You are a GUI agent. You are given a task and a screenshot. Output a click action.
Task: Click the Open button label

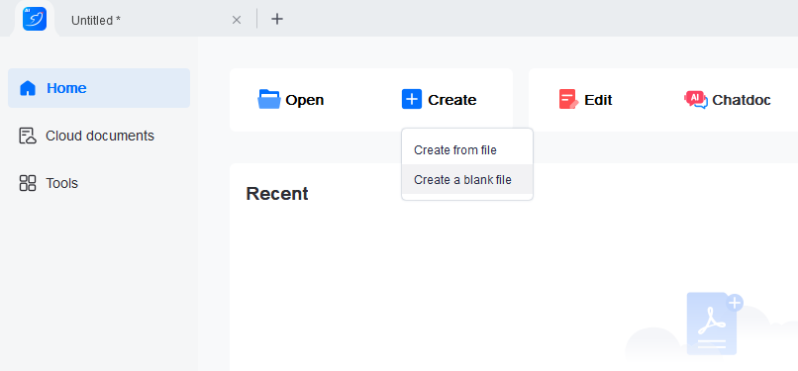point(304,100)
